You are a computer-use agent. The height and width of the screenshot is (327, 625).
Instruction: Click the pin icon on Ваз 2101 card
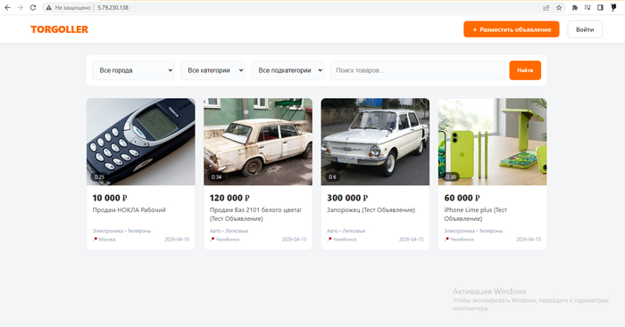point(212,239)
